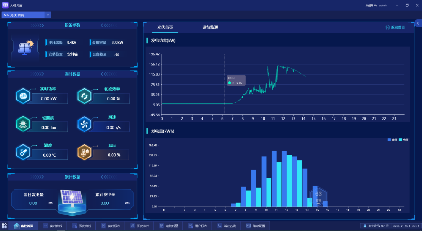The height and width of the screenshot is (231, 422).
Task: Click the 0.00 r/s wind speed value
Action: pos(114,128)
